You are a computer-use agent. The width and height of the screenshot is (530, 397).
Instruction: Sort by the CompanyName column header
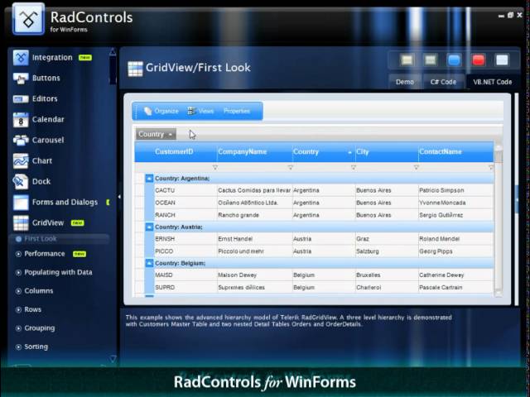pos(254,152)
